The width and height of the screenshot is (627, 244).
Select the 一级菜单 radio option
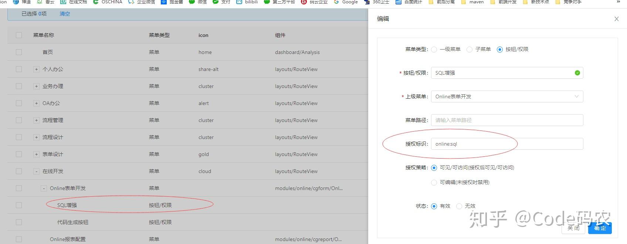[434, 50]
